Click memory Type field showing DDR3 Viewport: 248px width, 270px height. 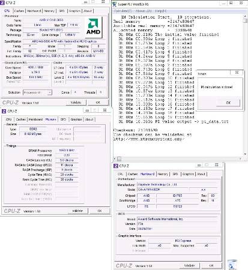click(33, 129)
